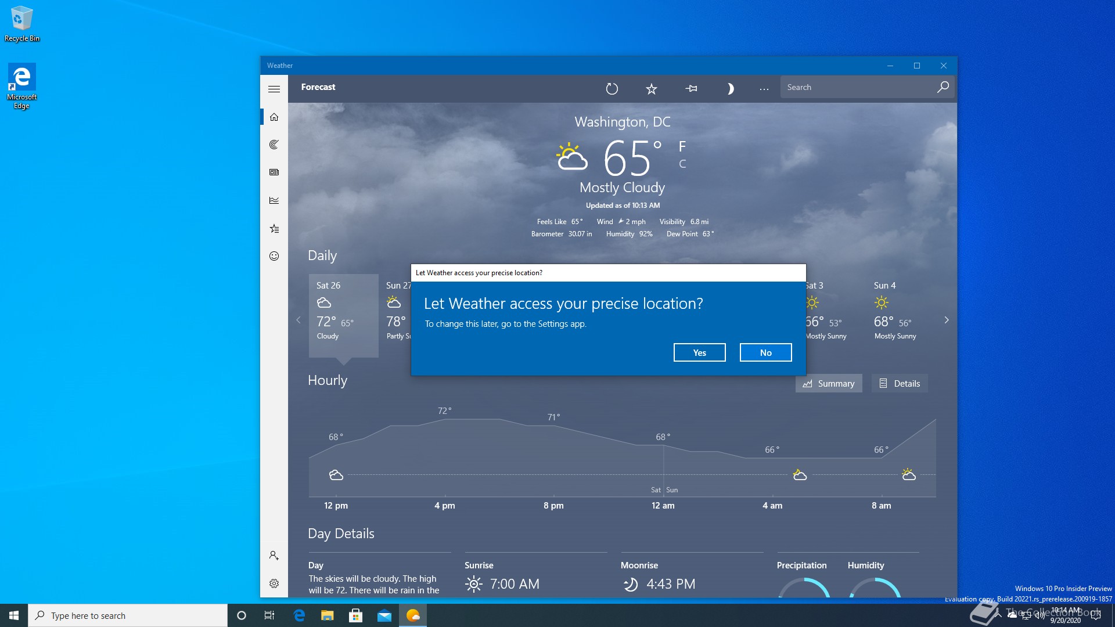Screen dimensions: 1115x627
Task: Choose No to deny location access
Action: (765, 352)
